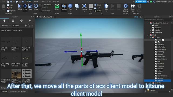Expand the SmokePart item in Explorer
Screen dimensions: 173x97
tap(150, 33)
